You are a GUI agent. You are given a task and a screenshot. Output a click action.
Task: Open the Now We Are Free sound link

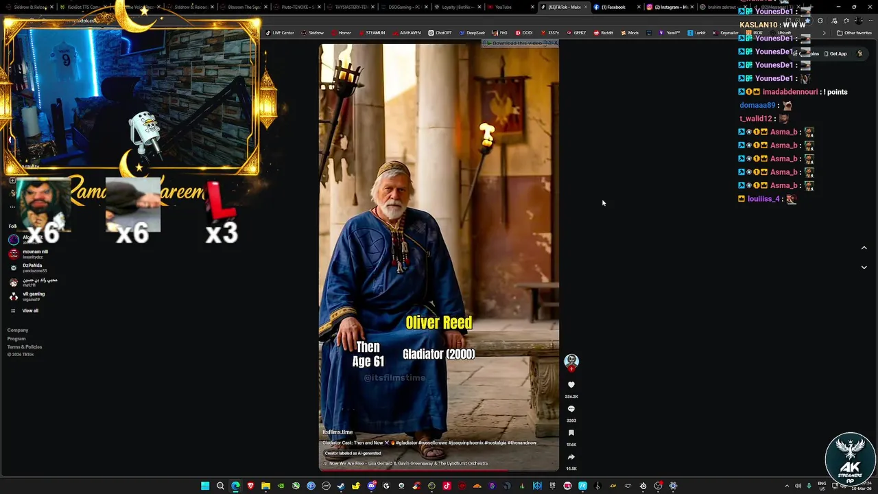pos(408,463)
